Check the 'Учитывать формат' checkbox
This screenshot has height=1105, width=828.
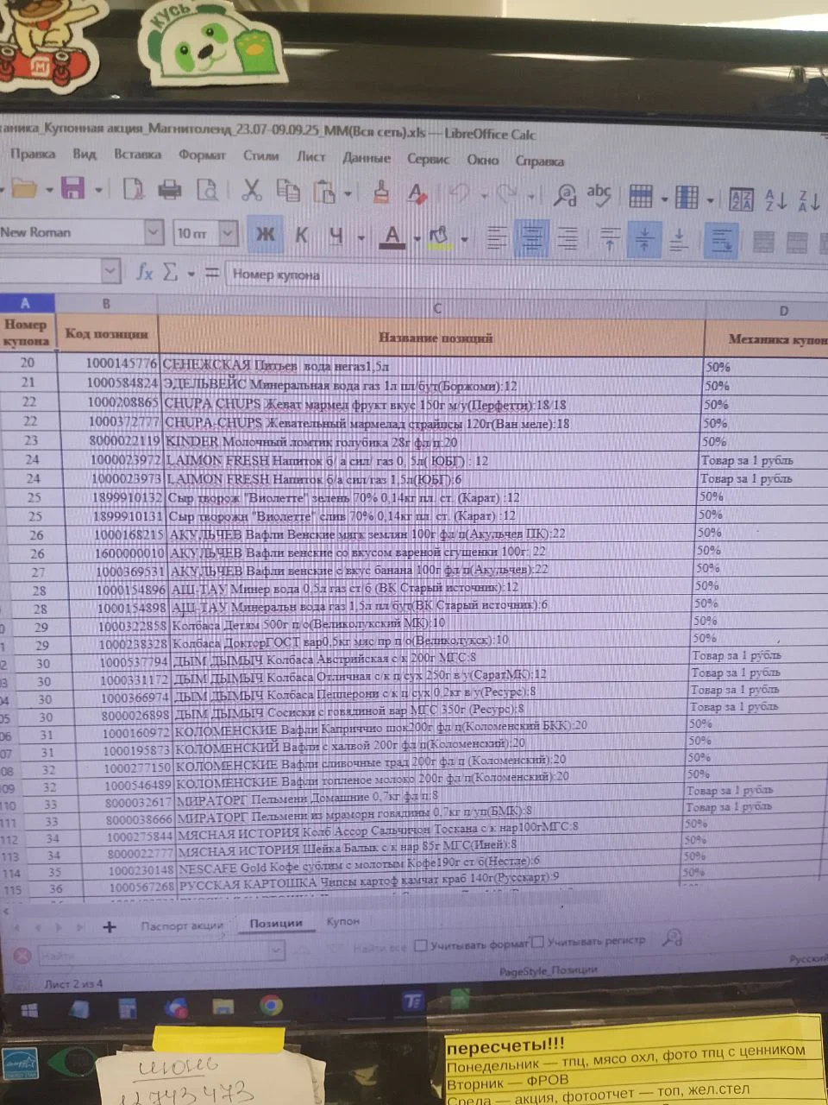421,945
